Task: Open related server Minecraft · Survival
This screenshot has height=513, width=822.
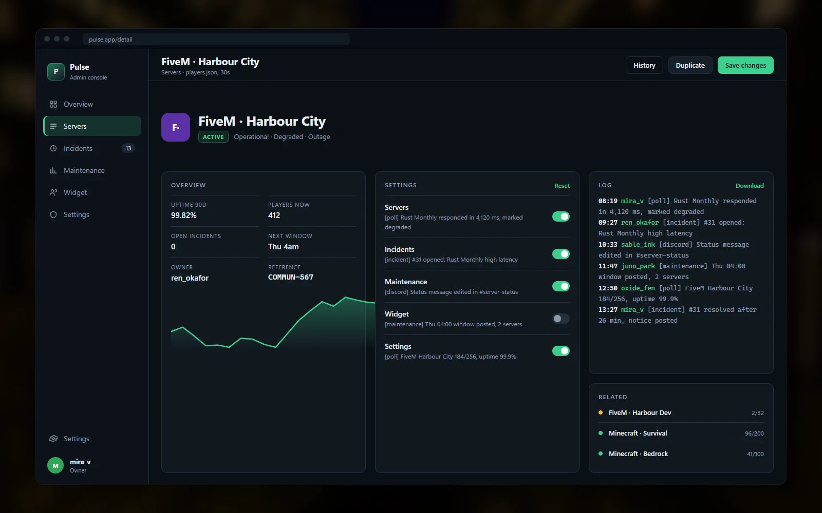Action: click(x=681, y=433)
